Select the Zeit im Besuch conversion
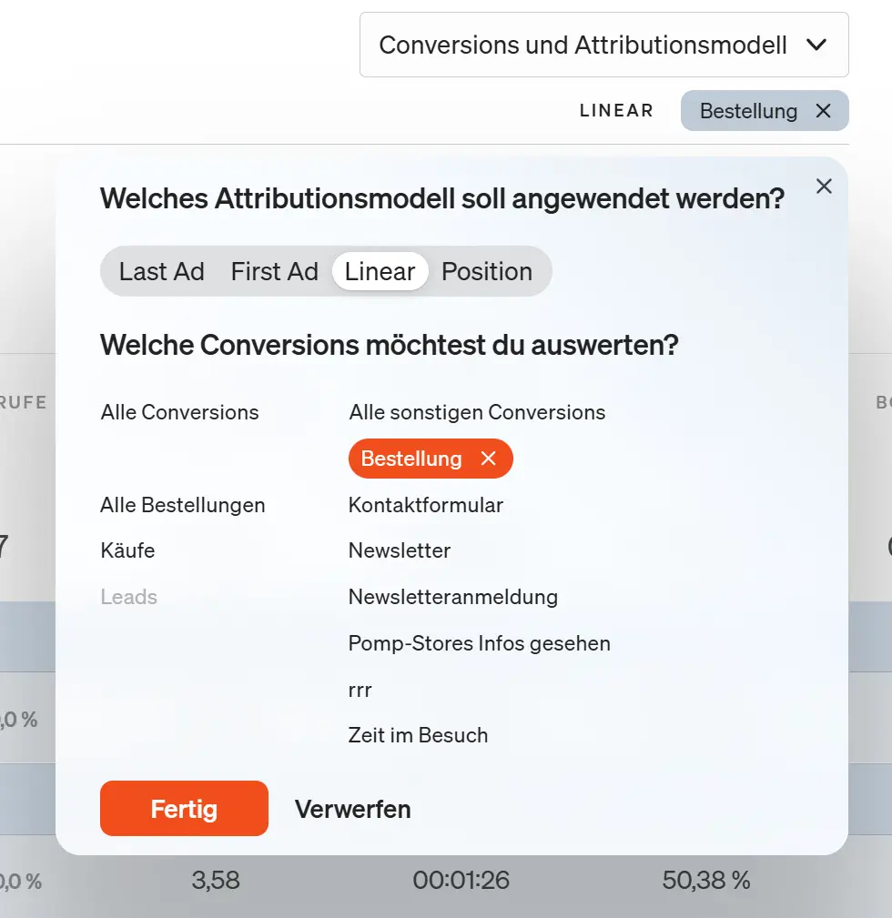The width and height of the screenshot is (892, 918). [418, 735]
